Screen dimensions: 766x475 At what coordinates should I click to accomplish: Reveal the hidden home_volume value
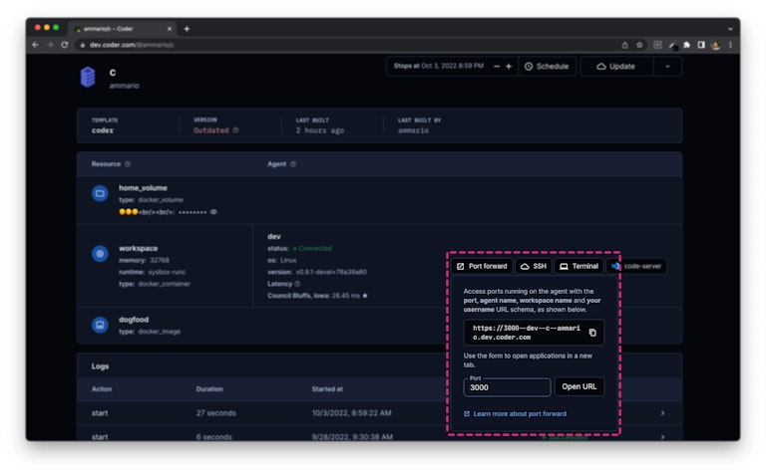(212, 212)
